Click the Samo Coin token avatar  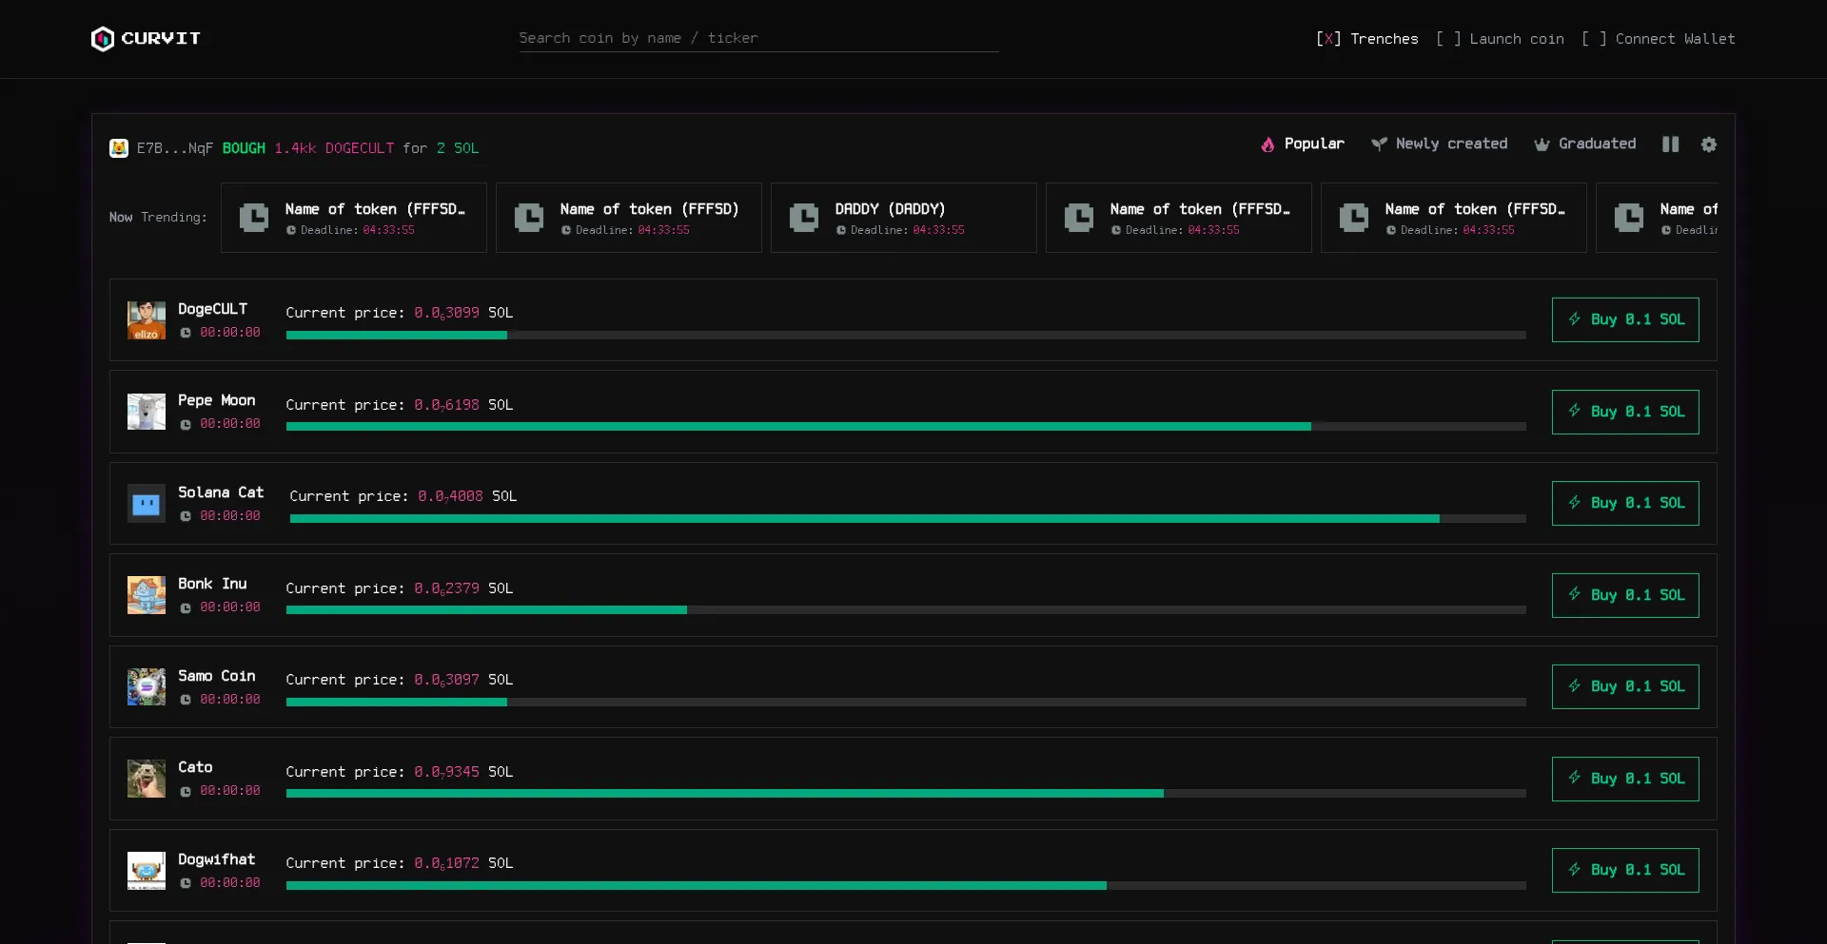pyautogui.click(x=147, y=686)
